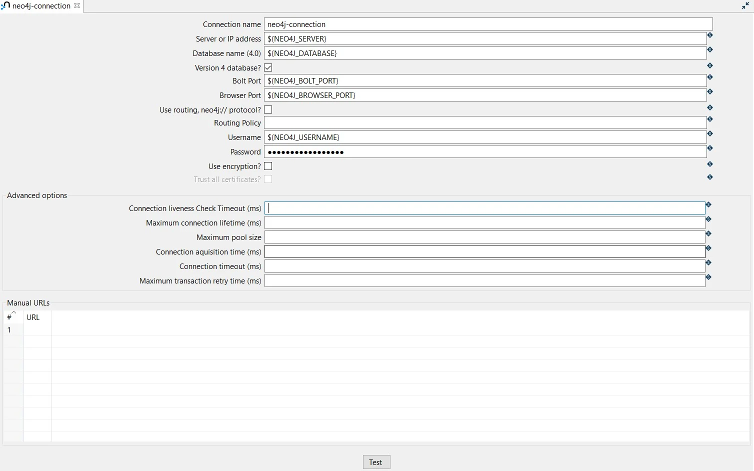Close the neo4j-connection tab

tap(77, 5)
